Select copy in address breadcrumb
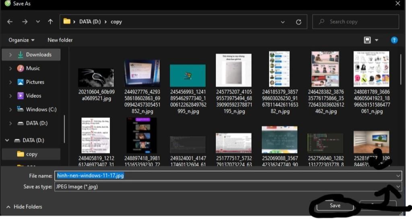Viewport: 412px width, 219px height. click(x=116, y=22)
